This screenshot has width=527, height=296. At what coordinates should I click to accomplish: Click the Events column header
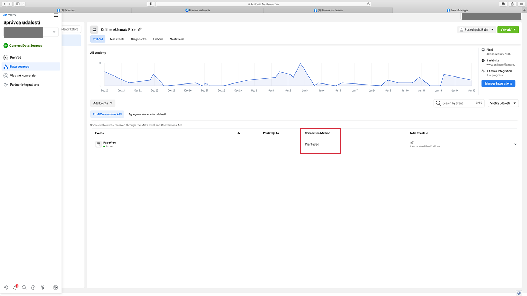click(99, 133)
